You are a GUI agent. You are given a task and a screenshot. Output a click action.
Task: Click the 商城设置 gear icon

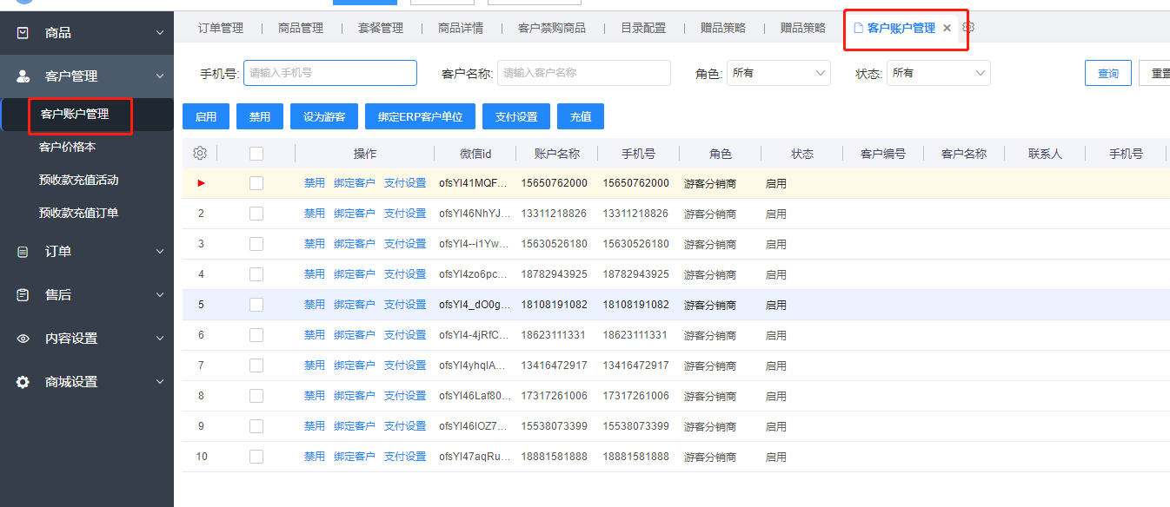23,382
